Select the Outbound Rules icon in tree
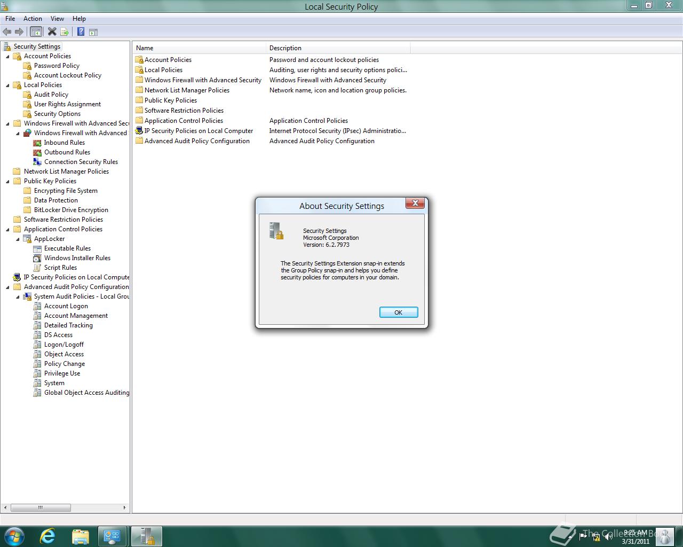Screen dimensions: 683x547 37,152
